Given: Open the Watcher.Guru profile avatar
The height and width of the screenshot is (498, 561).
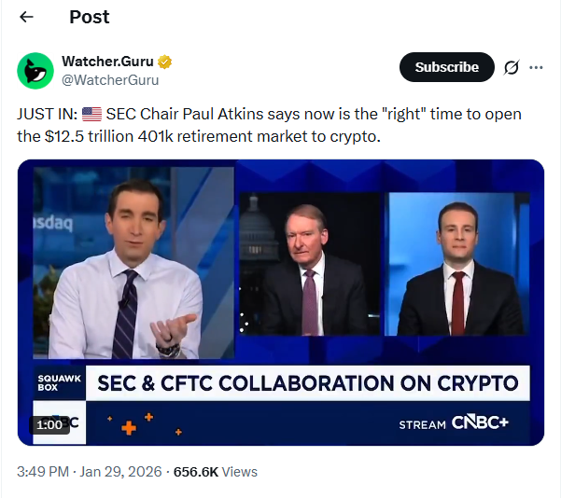Looking at the screenshot, I should [35, 70].
